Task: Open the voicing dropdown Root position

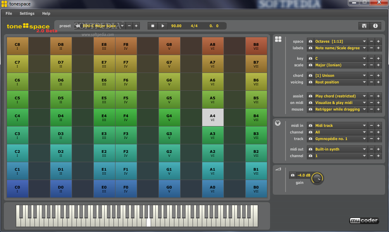Action: click(340, 82)
